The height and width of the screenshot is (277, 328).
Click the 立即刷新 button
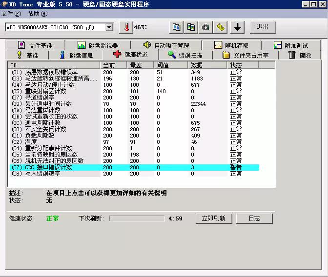(214, 218)
